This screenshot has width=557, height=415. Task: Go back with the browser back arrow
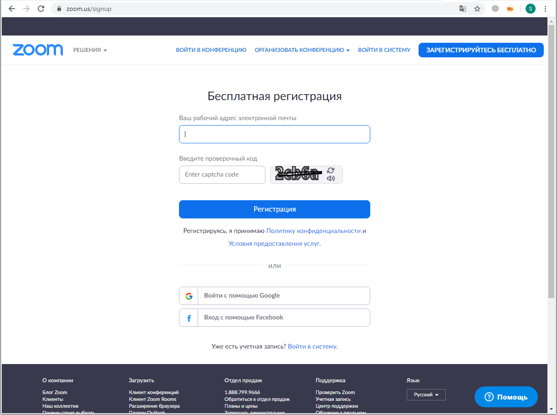point(12,9)
